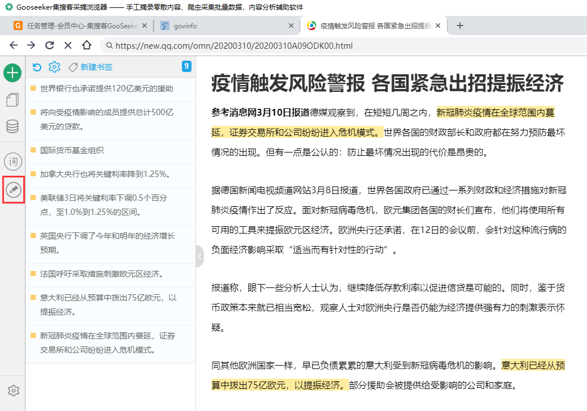Select excerpt 世界银行也承诺提供120亿美元的援助
Screen dimensions: 587x411
pyautogui.click(x=110, y=89)
